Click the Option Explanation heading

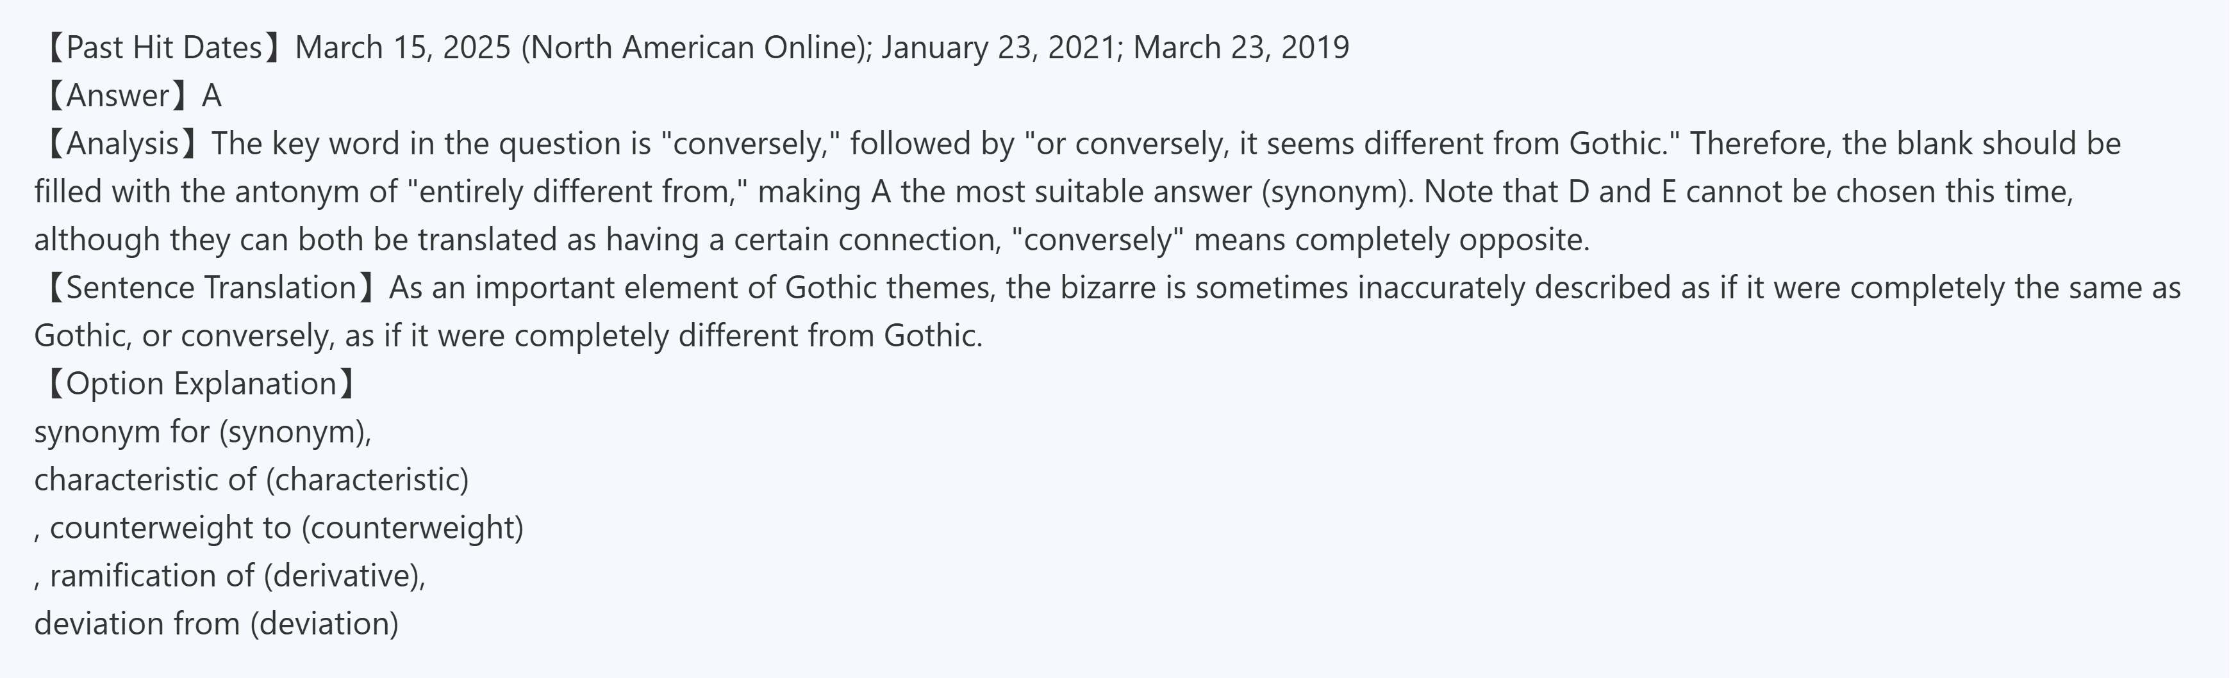pyautogui.click(x=200, y=384)
